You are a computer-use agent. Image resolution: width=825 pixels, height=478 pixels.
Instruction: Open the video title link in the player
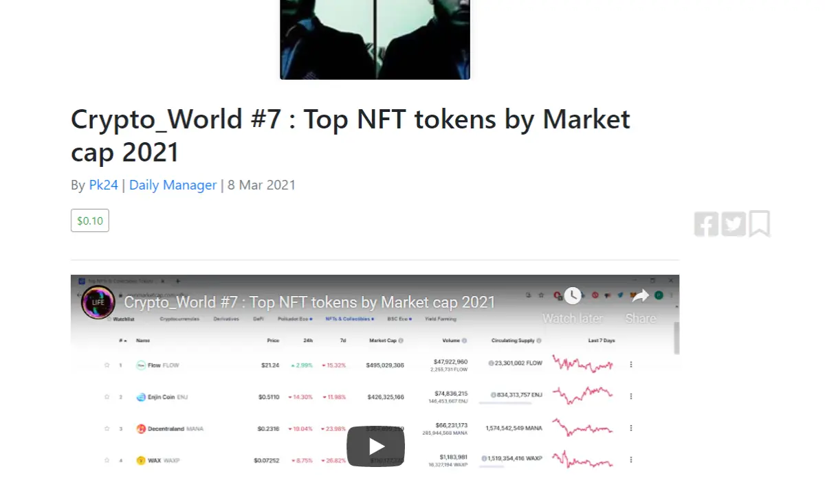[x=309, y=302]
